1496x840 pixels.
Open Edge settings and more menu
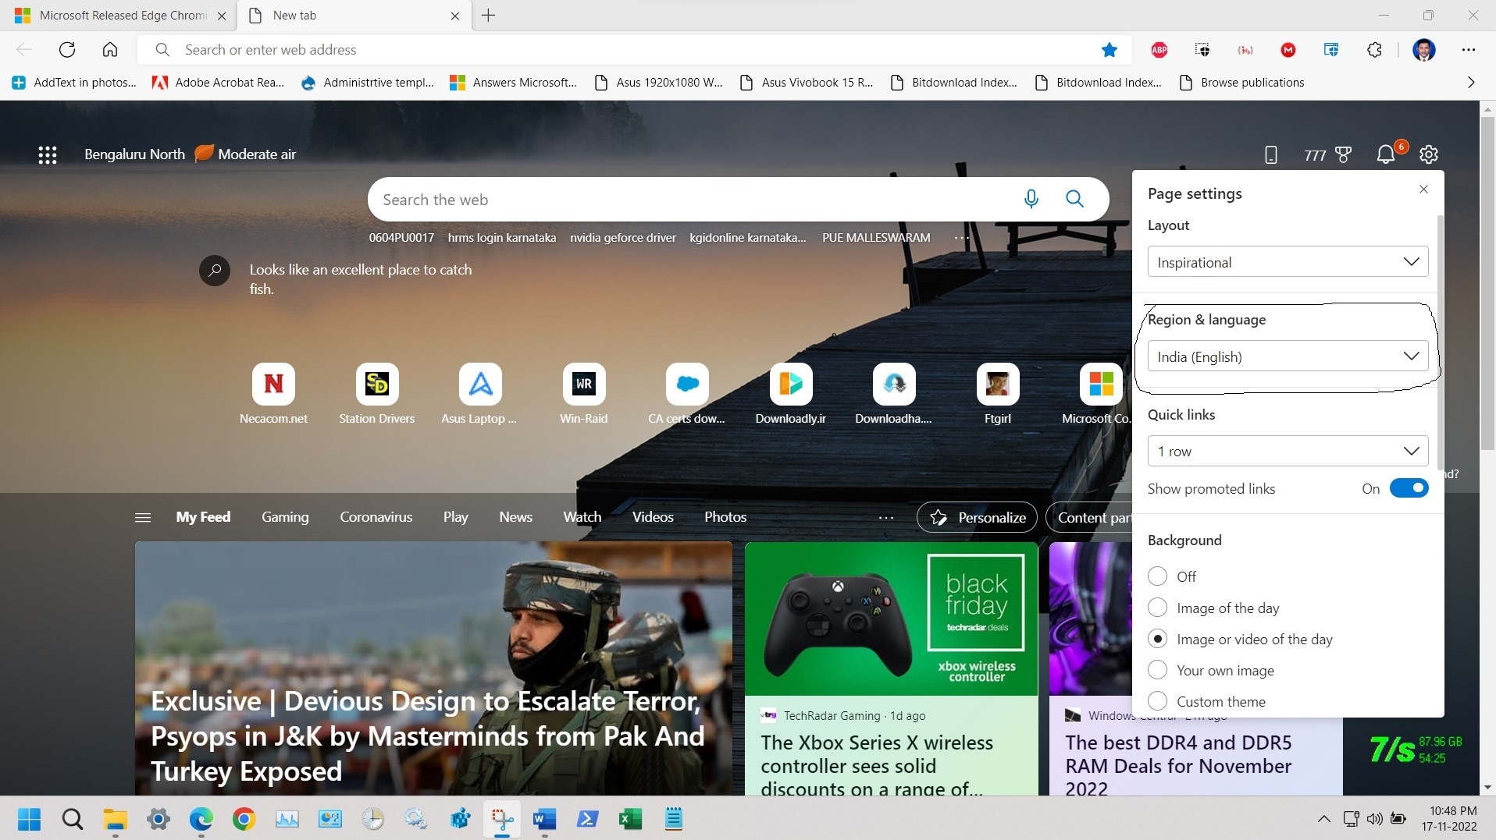pos(1469,50)
